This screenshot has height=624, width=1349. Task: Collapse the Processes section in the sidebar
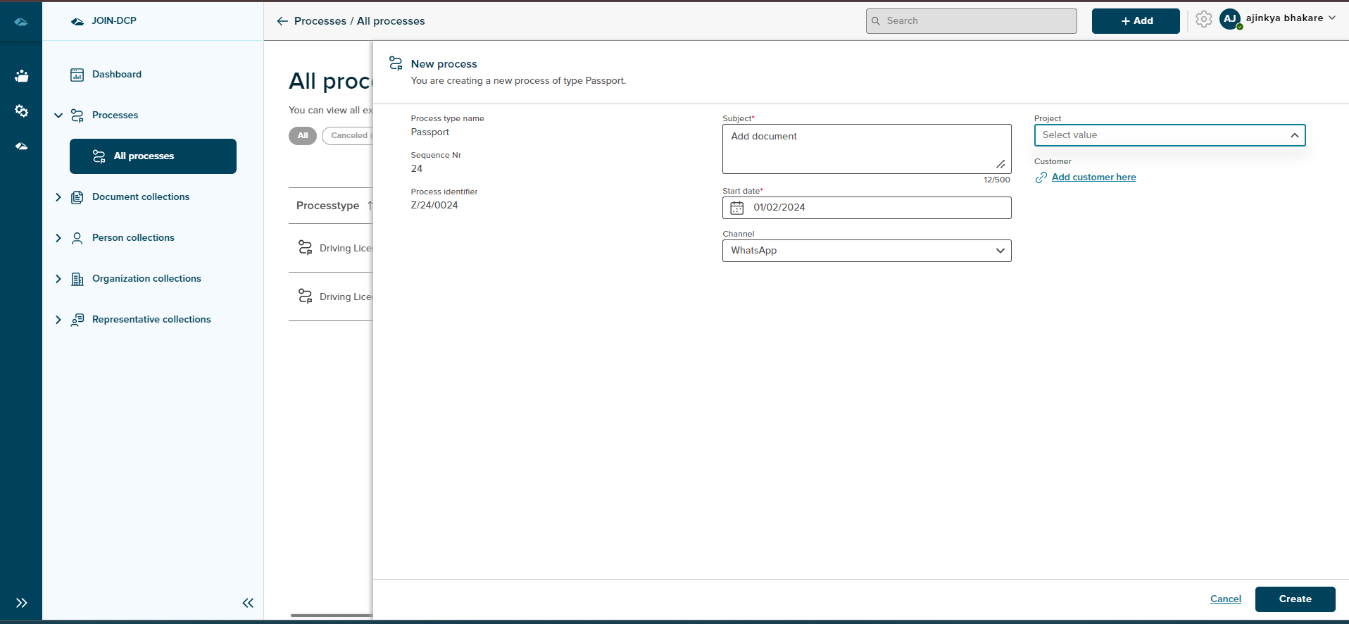tap(58, 116)
